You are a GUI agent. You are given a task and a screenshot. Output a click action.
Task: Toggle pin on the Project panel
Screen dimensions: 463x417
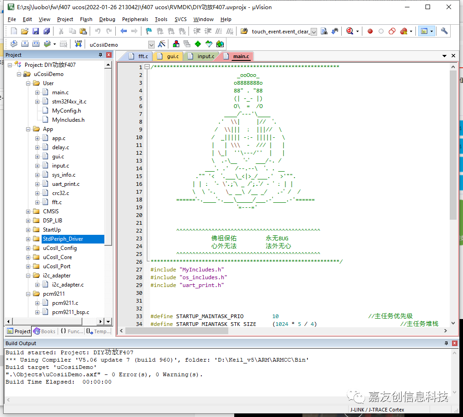pos(100,55)
